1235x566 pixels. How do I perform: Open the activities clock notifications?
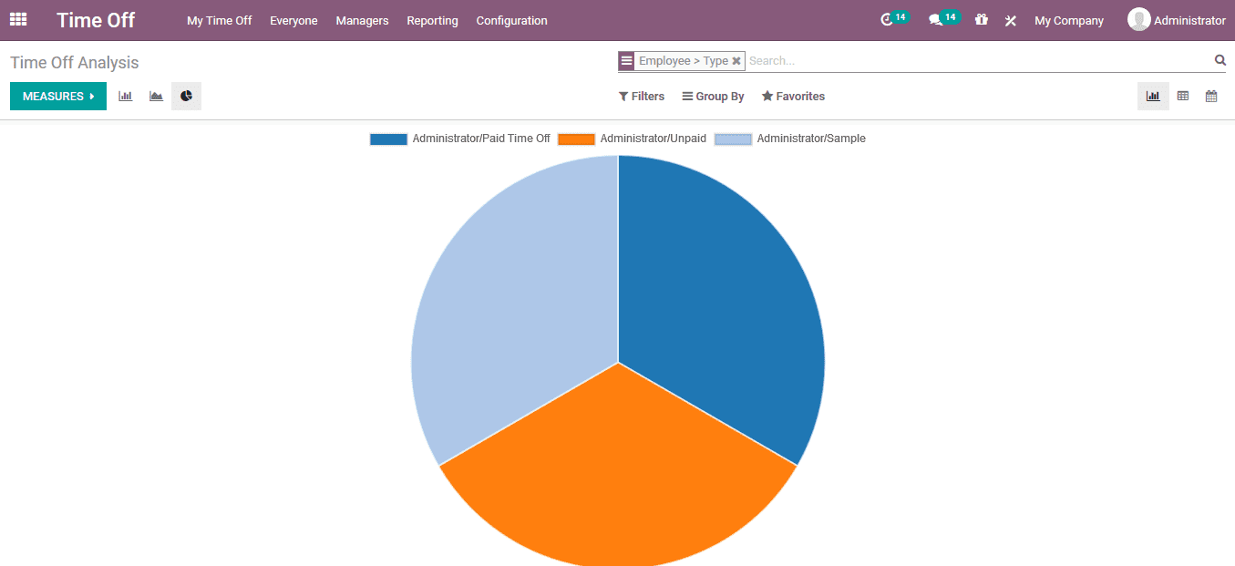click(x=889, y=20)
